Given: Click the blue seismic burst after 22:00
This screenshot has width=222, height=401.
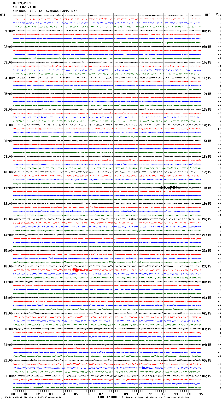Looking at the screenshot, I should pos(145,368).
